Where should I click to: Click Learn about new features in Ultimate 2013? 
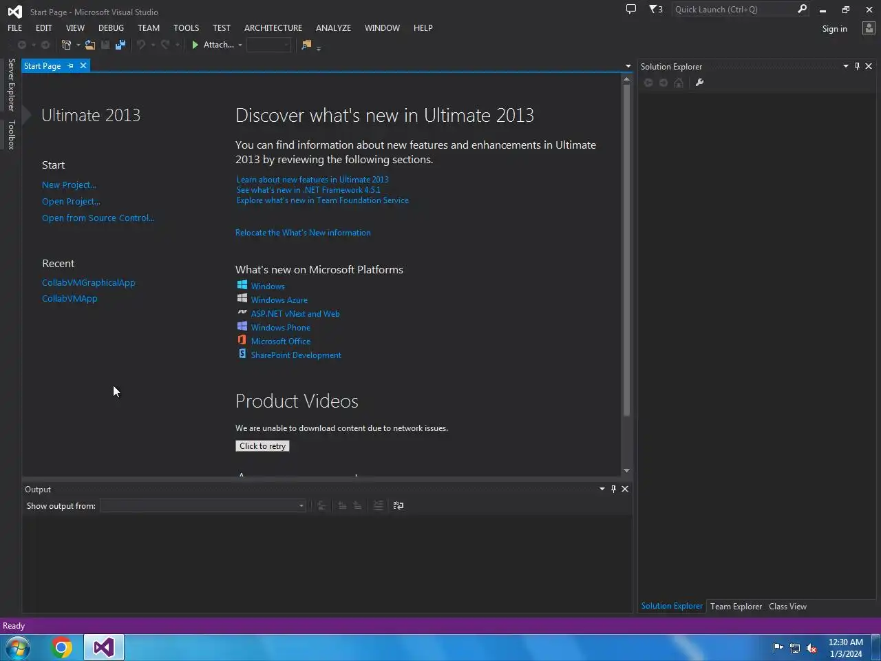click(x=312, y=180)
